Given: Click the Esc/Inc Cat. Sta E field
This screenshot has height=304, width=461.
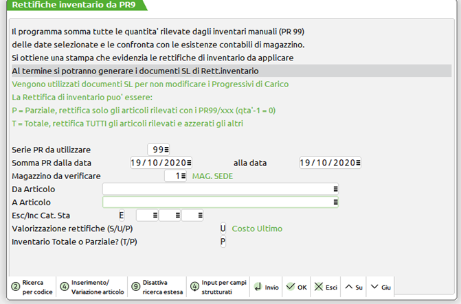Looking at the screenshot, I should [x=122, y=215].
